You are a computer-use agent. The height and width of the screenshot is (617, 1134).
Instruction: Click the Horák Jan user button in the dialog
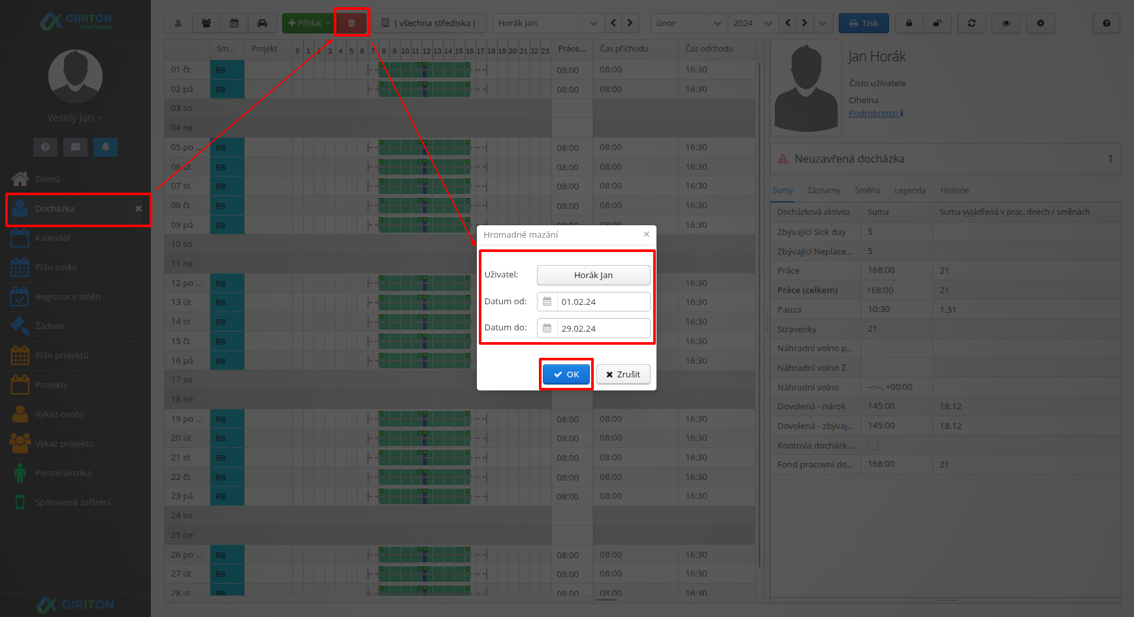tap(594, 276)
